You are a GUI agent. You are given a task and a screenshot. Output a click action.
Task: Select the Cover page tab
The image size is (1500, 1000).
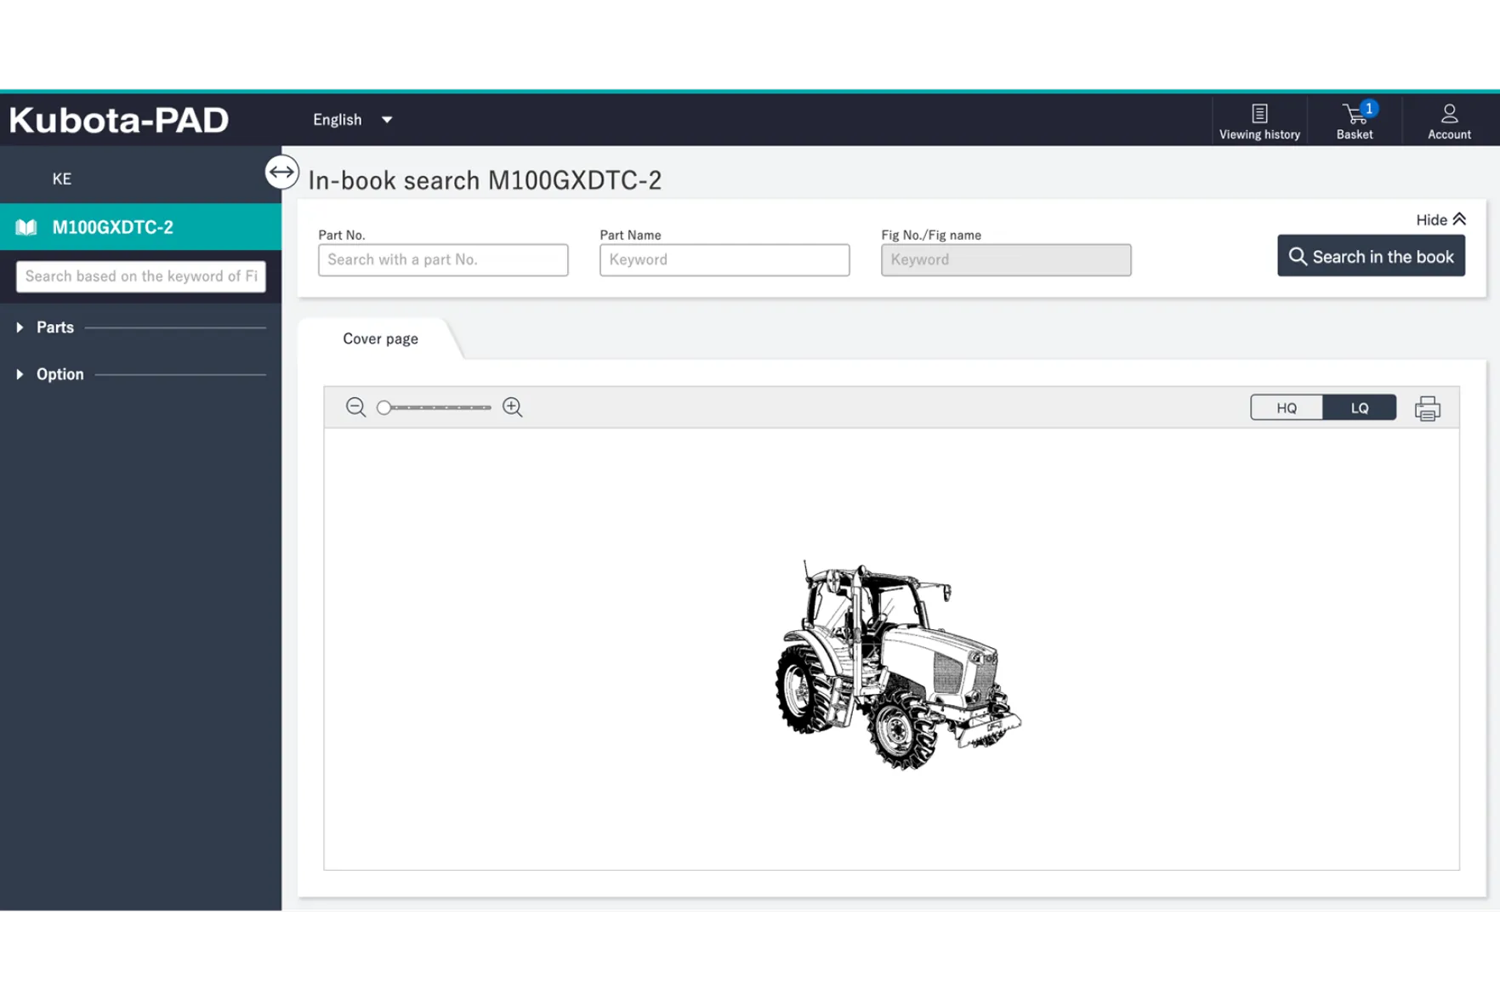(x=380, y=338)
